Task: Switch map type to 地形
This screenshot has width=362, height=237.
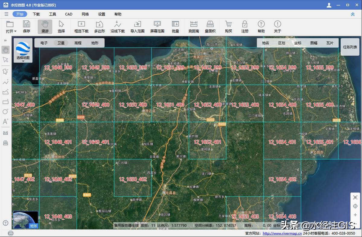Action: point(95,43)
